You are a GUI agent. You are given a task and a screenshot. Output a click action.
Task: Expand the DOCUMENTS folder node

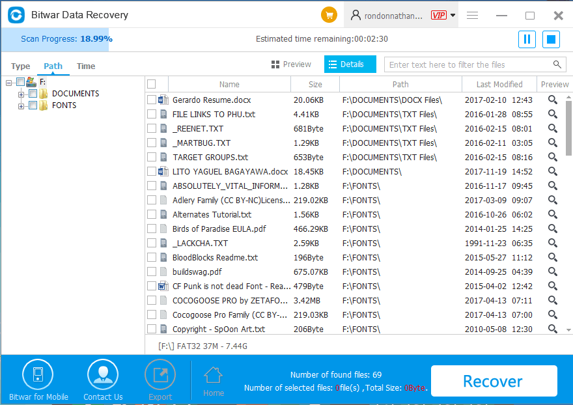pyautogui.click(x=21, y=94)
